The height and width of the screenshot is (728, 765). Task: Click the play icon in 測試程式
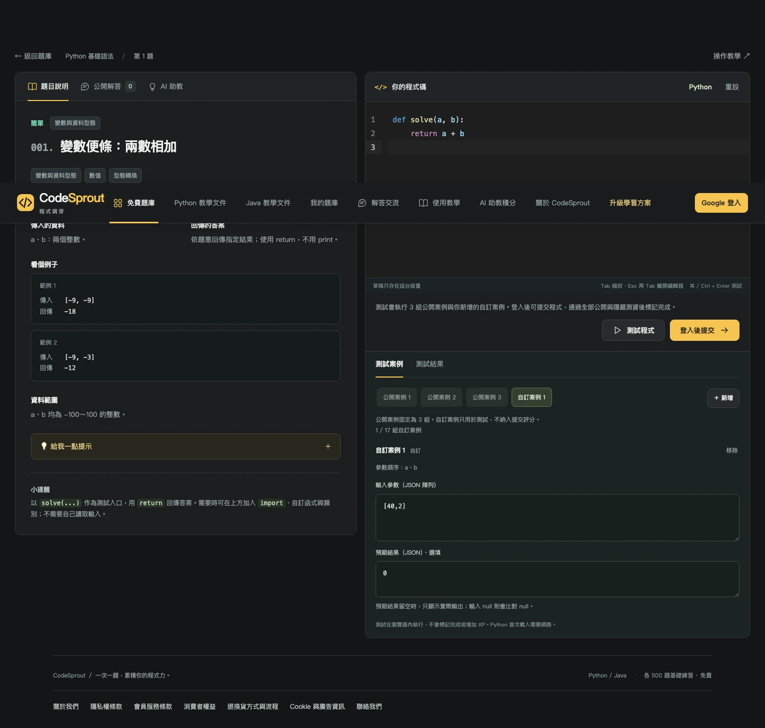pos(617,330)
